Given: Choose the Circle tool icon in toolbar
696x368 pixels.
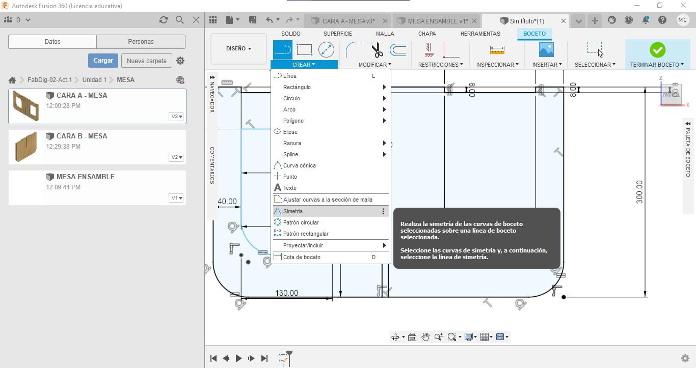Looking at the screenshot, I should [x=326, y=50].
